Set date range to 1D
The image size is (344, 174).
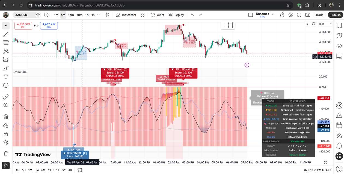pyautogui.click(x=17, y=170)
